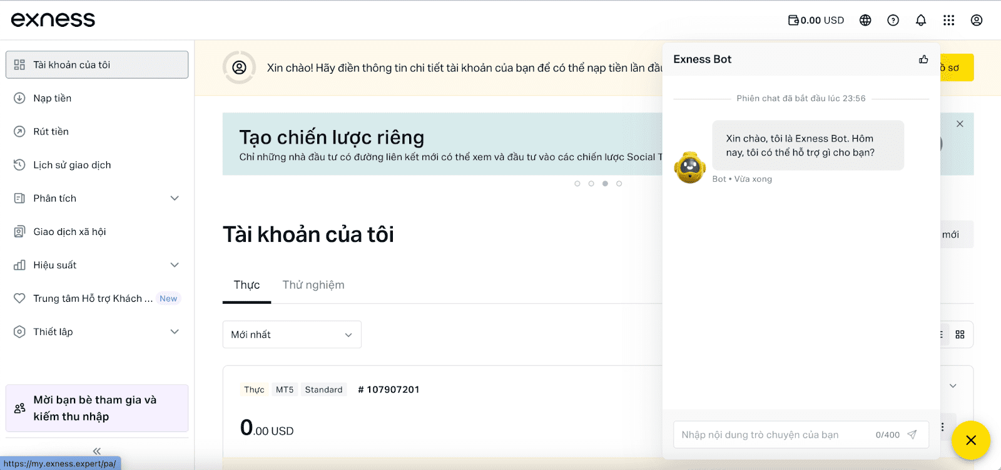
Task: Click the Exness logo
Action: click(x=53, y=19)
